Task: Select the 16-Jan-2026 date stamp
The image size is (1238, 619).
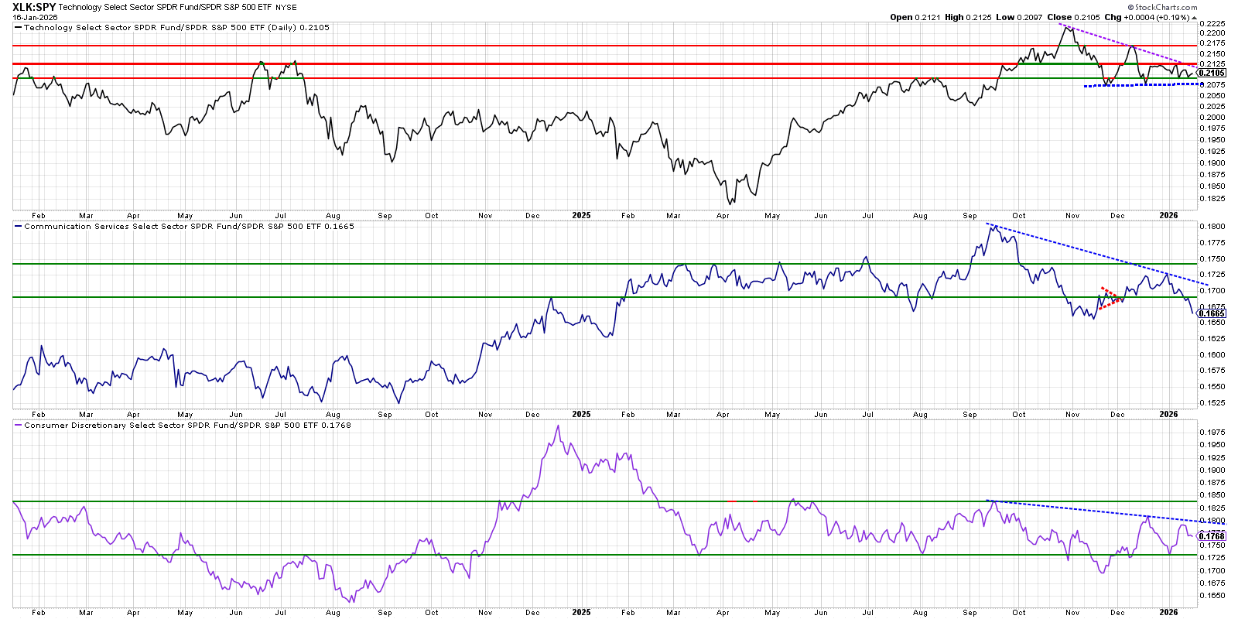Action: (36, 17)
